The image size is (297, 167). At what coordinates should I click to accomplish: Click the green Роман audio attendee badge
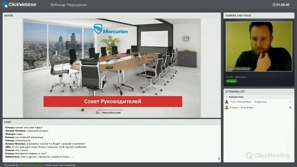[231, 81]
